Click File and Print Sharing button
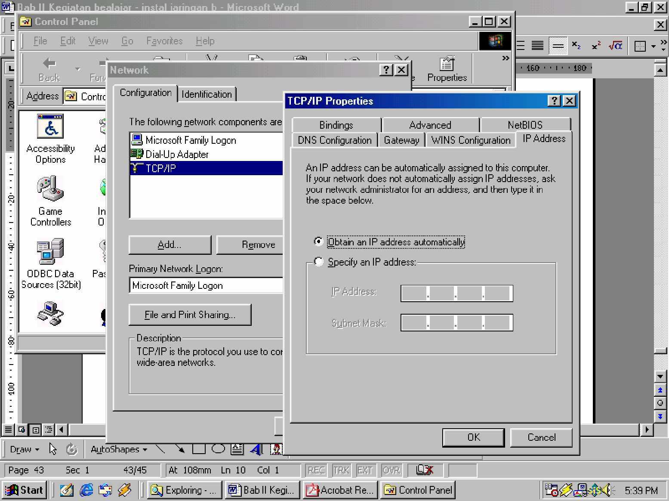This screenshot has height=501, width=669. coord(190,315)
